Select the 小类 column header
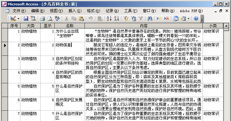Screen dimensions: 231x121 pos(213,26)
